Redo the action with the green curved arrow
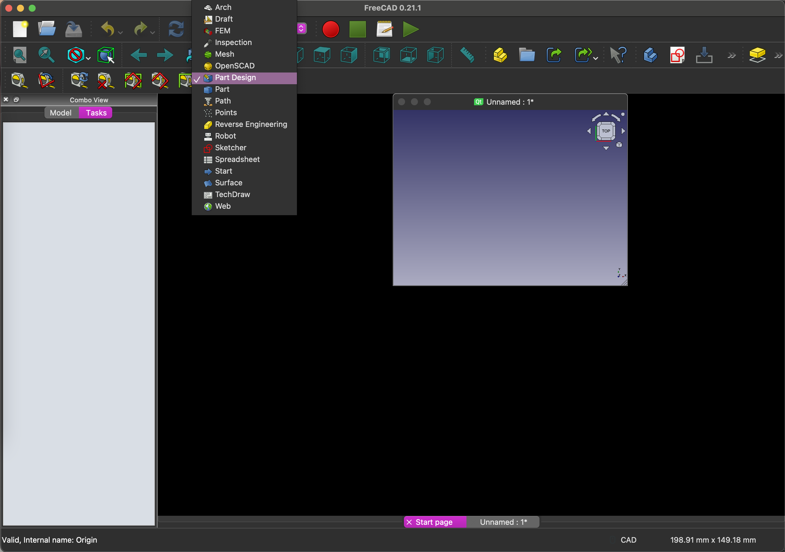The width and height of the screenshot is (785, 552). [140, 29]
